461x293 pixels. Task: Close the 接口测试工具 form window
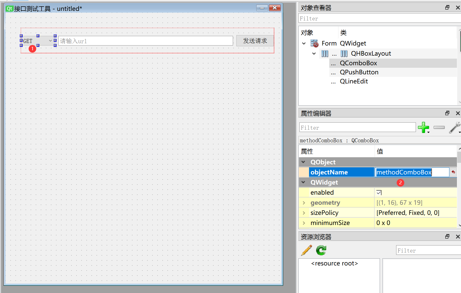click(275, 8)
